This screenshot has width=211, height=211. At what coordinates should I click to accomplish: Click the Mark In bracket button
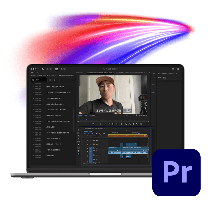coord(97,124)
